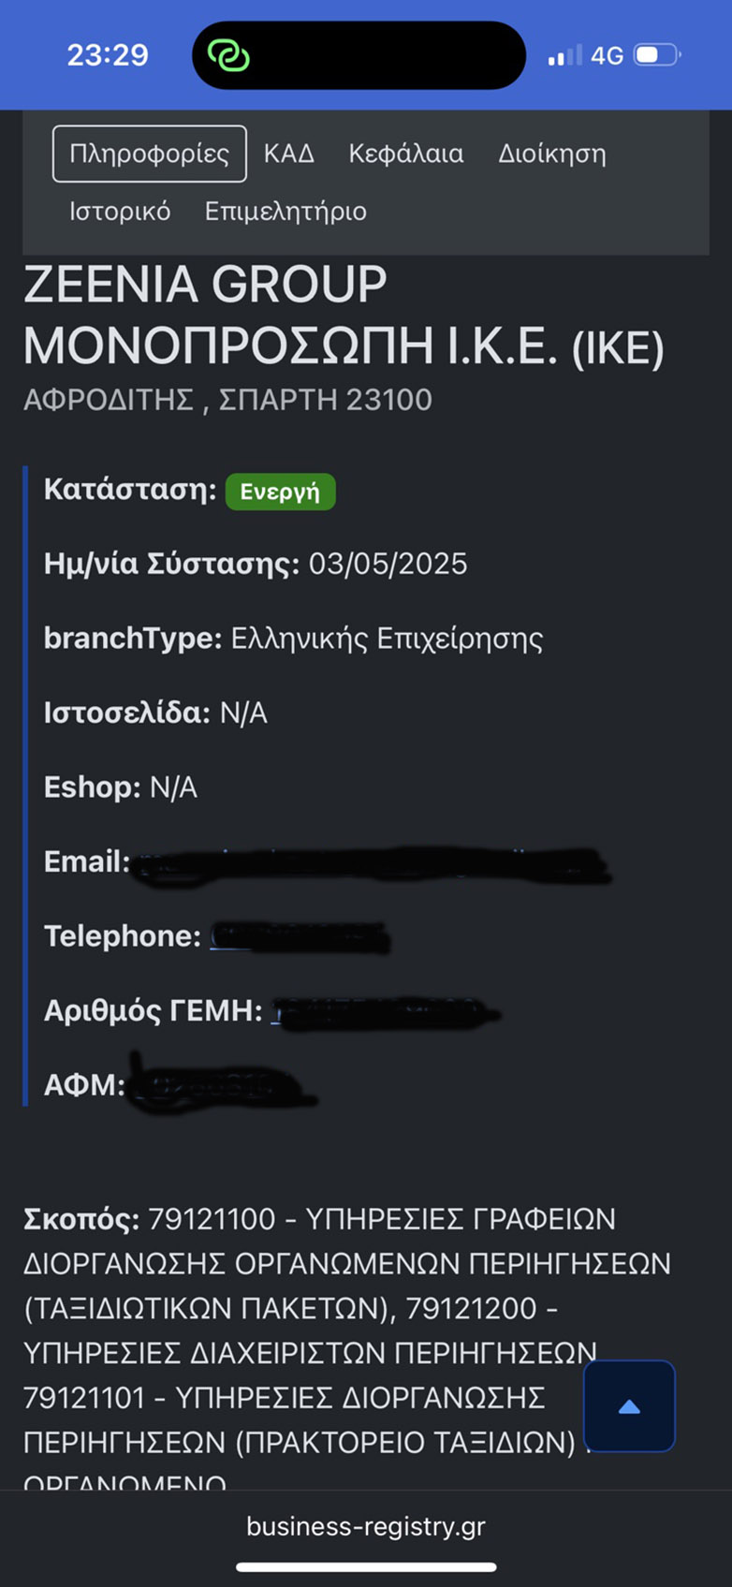This screenshot has width=732, height=1587.
Task: Tap the redacted Telephone number link
Action: click(299, 937)
